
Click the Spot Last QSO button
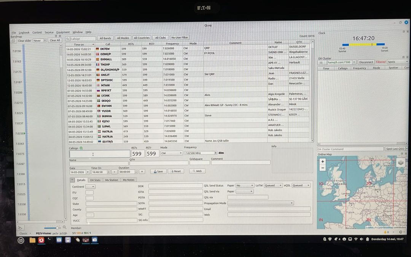tap(395, 149)
